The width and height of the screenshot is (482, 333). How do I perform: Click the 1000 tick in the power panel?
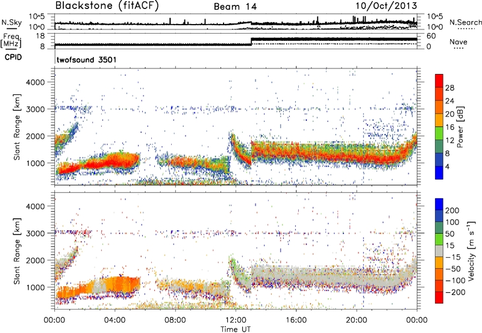pos(35,163)
